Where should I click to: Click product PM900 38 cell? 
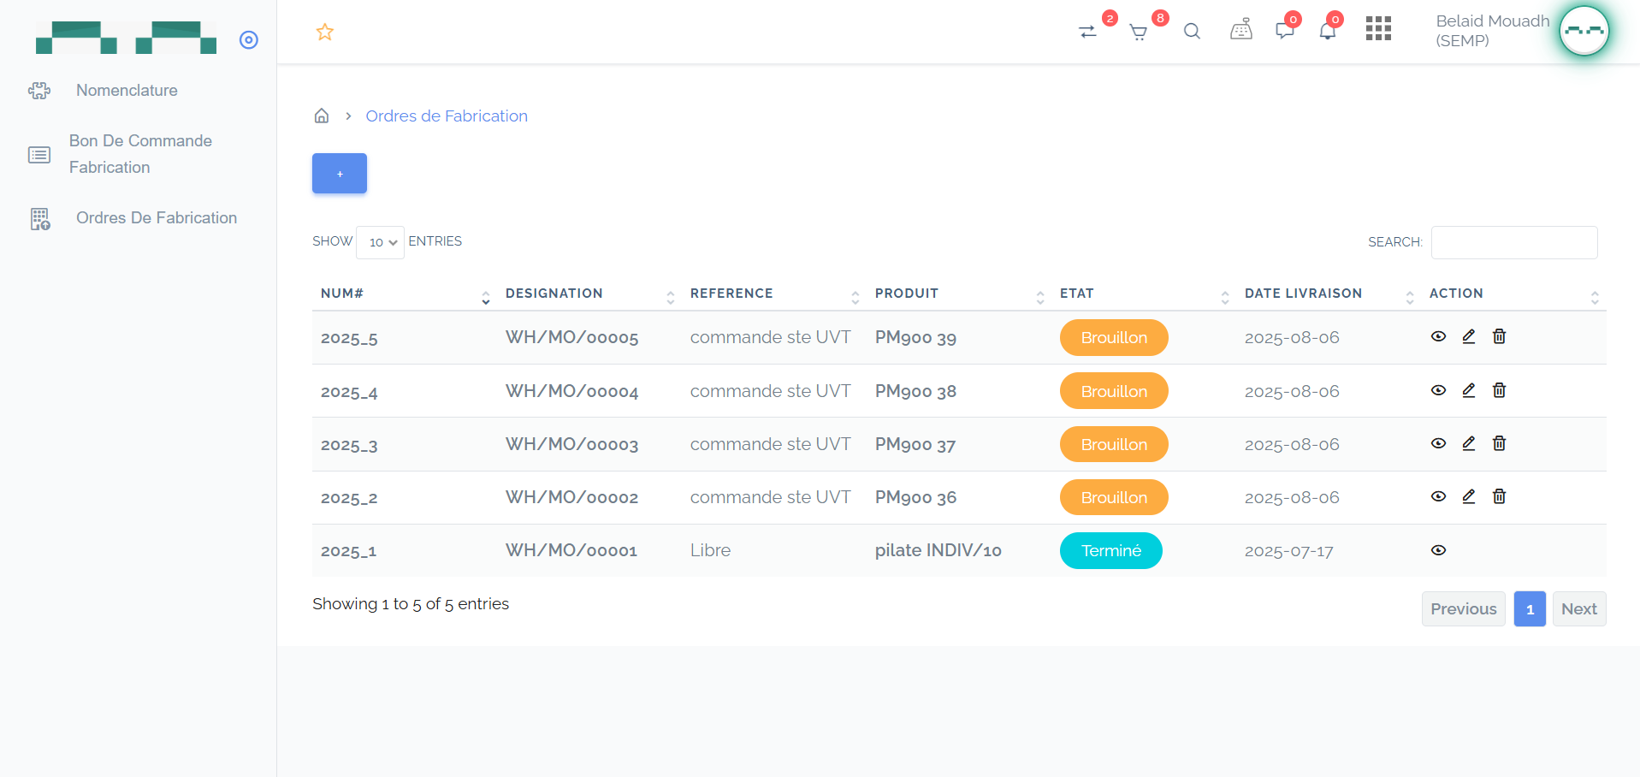point(915,391)
